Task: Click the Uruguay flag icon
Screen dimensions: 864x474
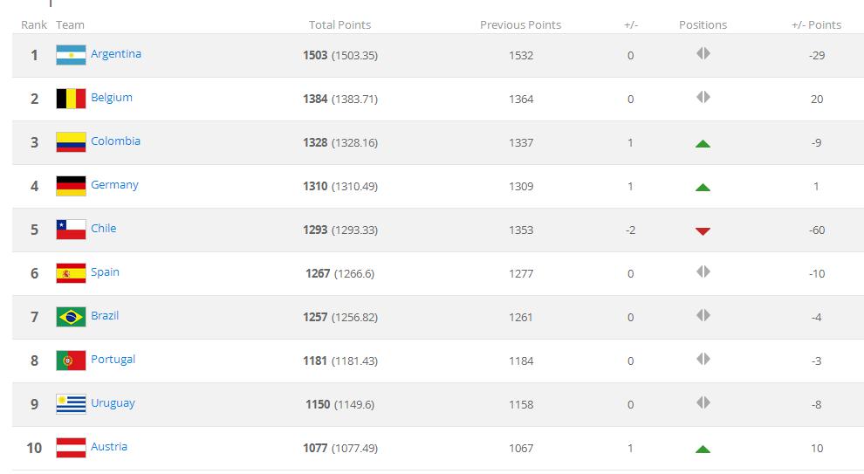Action: click(71, 404)
